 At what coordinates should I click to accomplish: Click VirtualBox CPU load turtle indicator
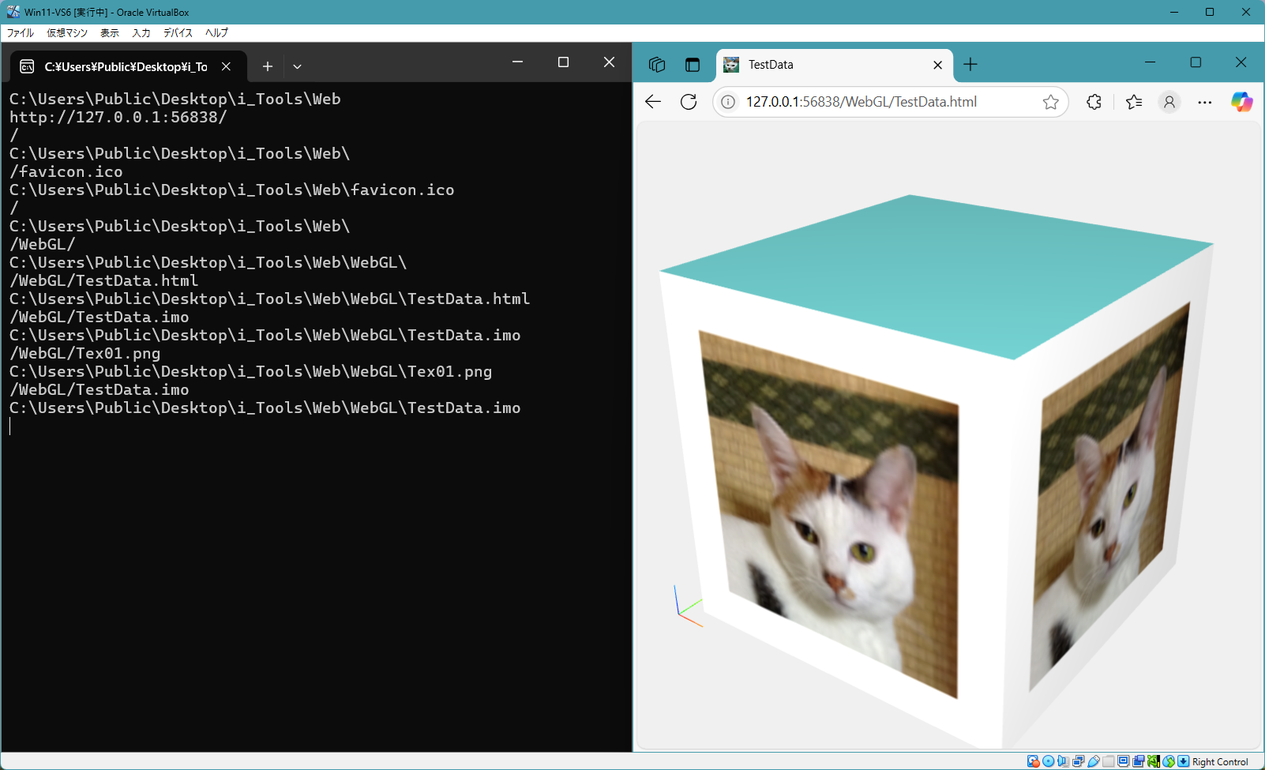click(x=1154, y=761)
